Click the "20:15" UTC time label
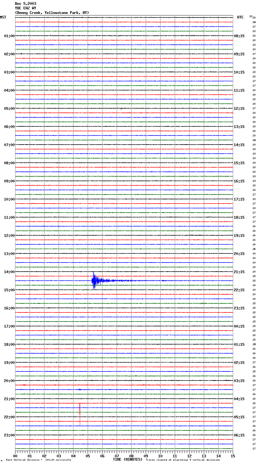The image size is (257, 464). 239,254
